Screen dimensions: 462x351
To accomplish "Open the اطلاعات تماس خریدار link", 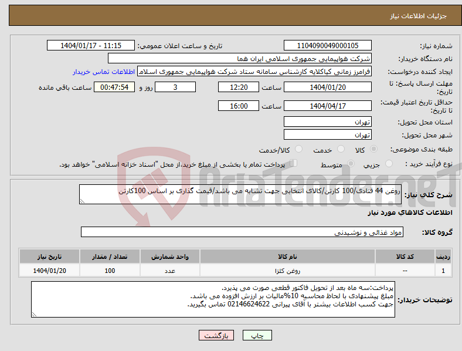I will (104, 72).
